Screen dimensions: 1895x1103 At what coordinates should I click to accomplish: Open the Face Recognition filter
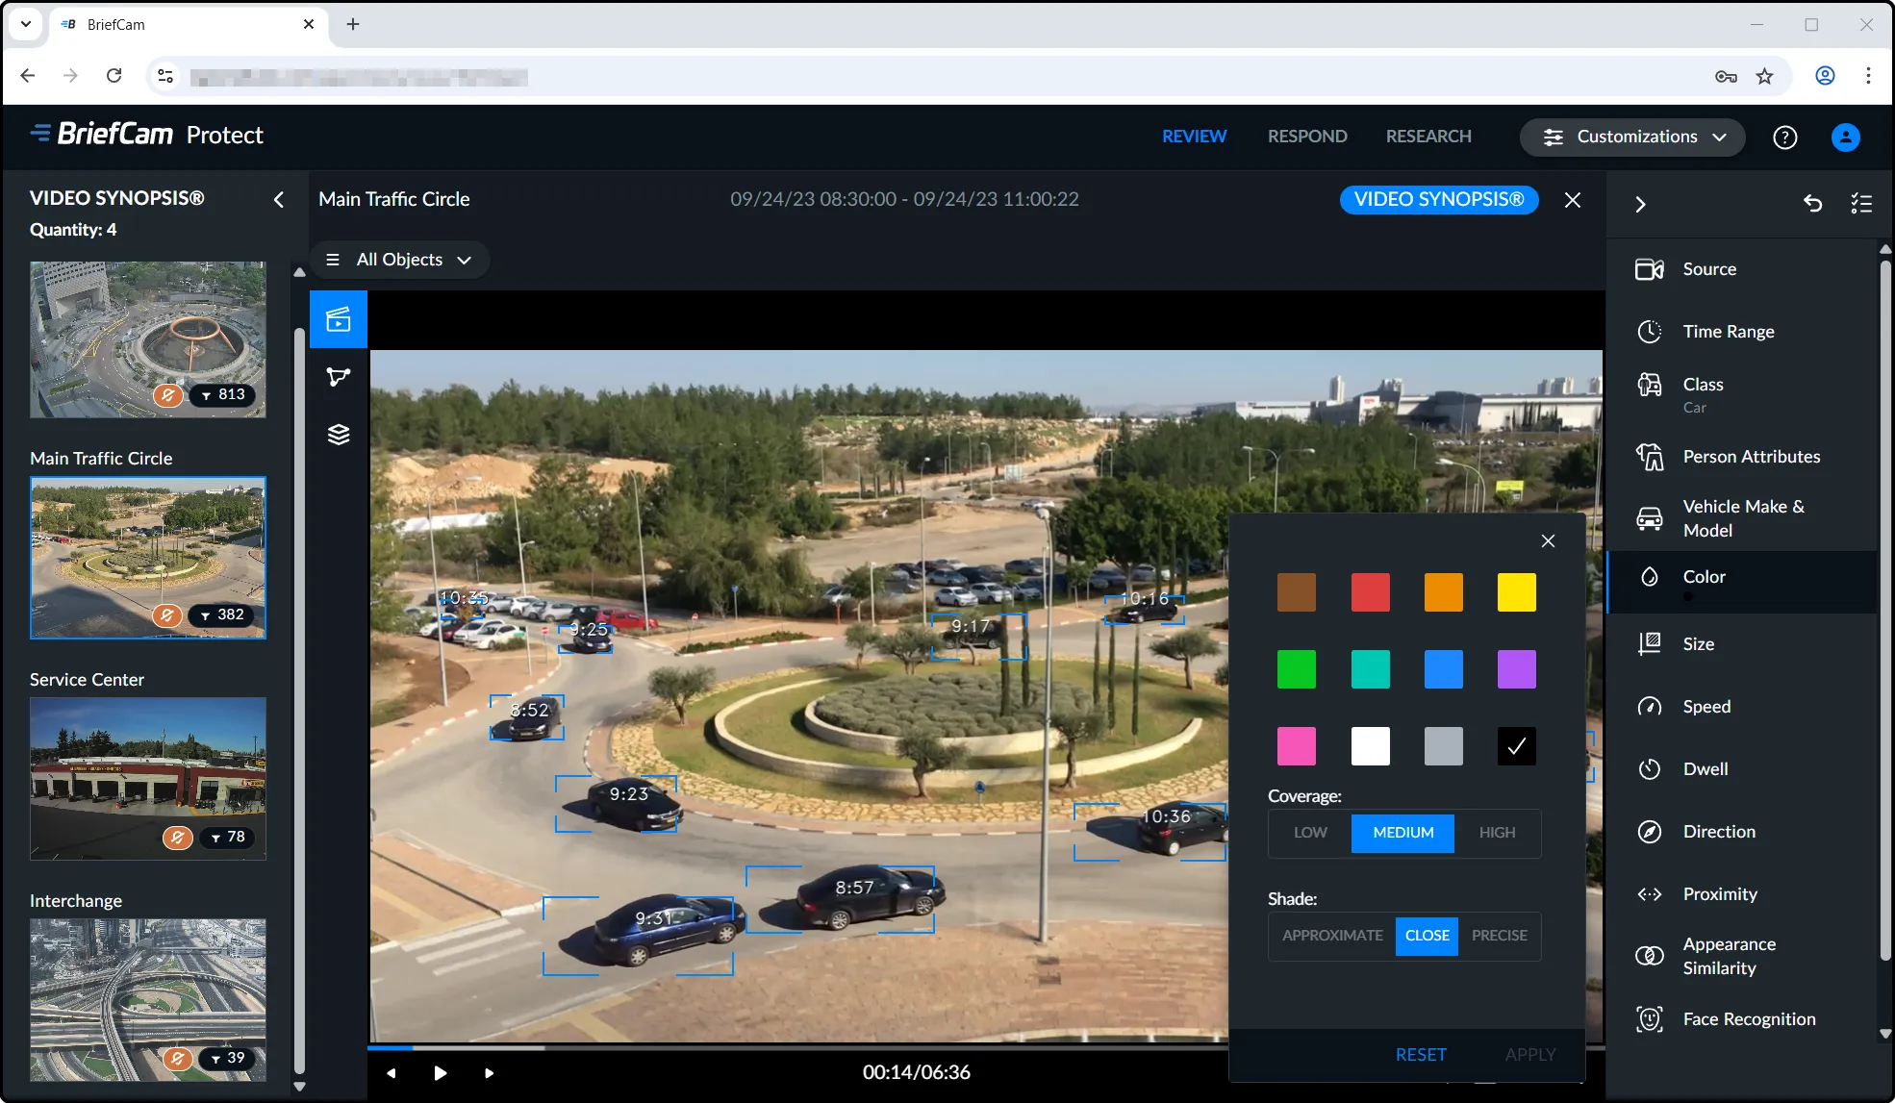click(x=1748, y=1019)
